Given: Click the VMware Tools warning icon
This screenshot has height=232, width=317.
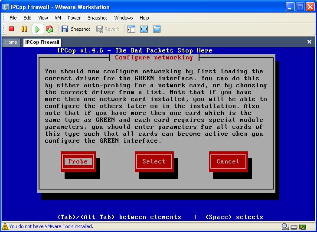Looking at the screenshot, I should [x=5, y=226].
